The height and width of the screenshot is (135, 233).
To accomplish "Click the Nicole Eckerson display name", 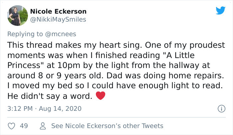I will click(x=58, y=11).
